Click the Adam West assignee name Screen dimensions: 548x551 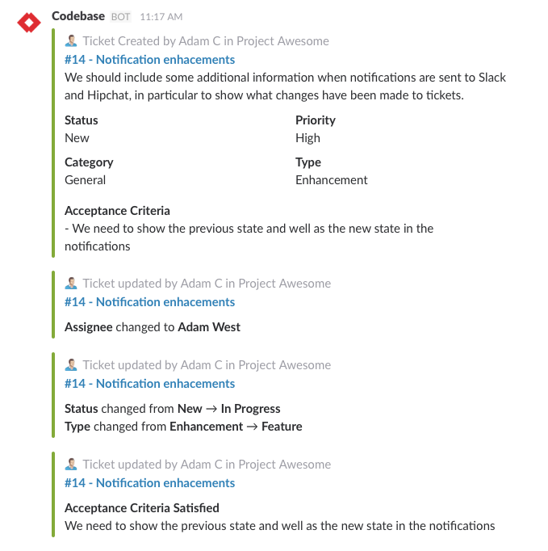(x=209, y=327)
